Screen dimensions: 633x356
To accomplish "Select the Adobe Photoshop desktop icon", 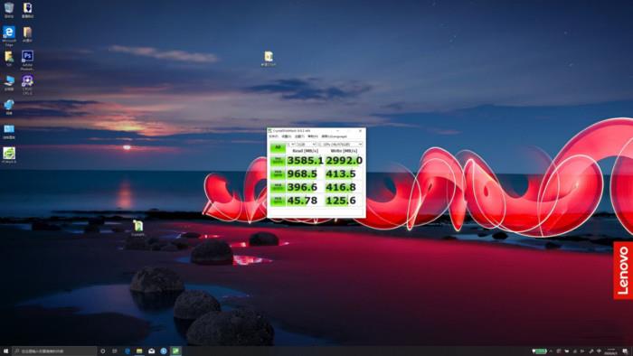I will tap(27, 60).
